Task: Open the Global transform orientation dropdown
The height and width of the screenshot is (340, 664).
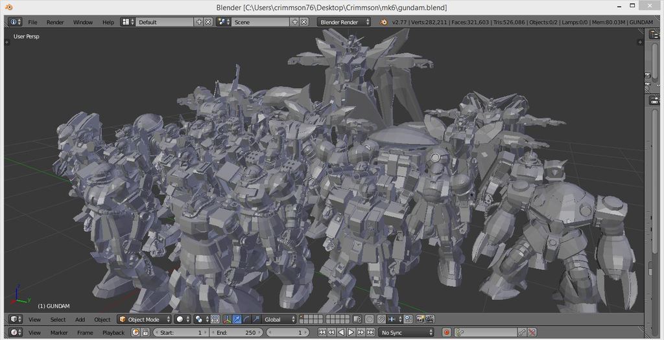Action: (279, 319)
